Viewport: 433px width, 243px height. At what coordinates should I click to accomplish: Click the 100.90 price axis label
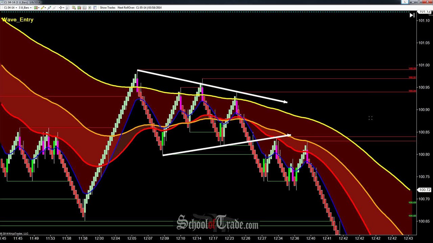pyautogui.click(x=424, y=110)
